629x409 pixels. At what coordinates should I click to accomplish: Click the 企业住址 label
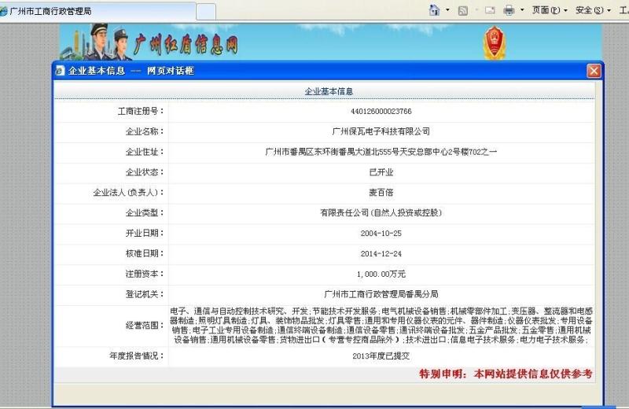pyautogui.click(x=145, y=152)
